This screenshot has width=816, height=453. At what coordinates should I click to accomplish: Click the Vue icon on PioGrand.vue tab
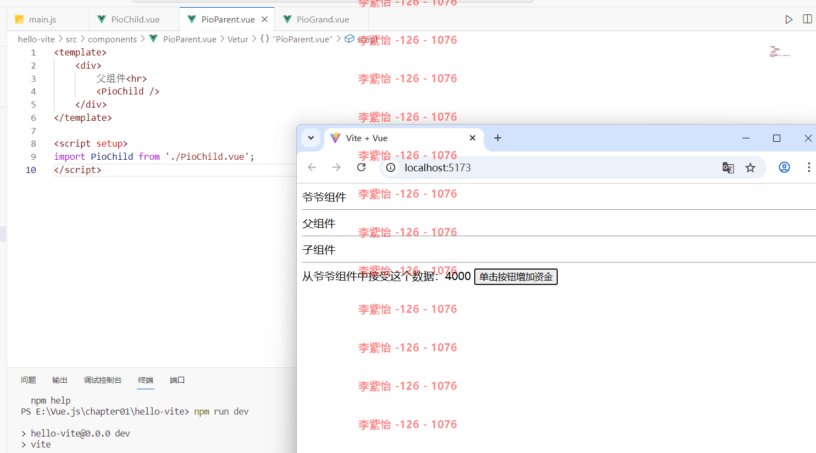pyautogui.click(x=287, y=19)
